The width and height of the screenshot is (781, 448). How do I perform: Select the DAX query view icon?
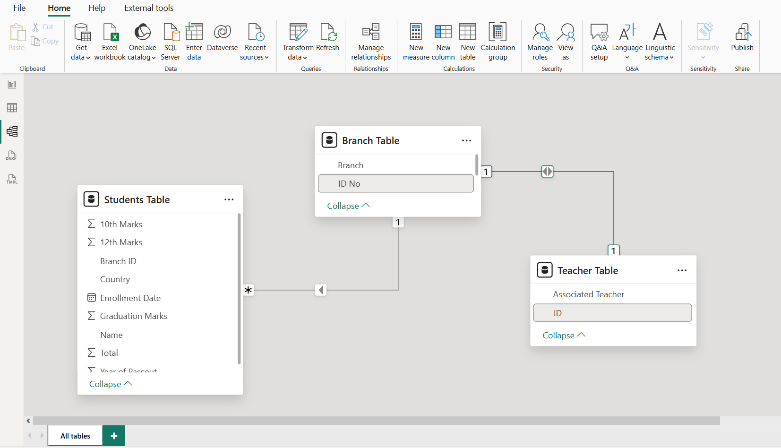pyautogui.click(x=12, y=155)
